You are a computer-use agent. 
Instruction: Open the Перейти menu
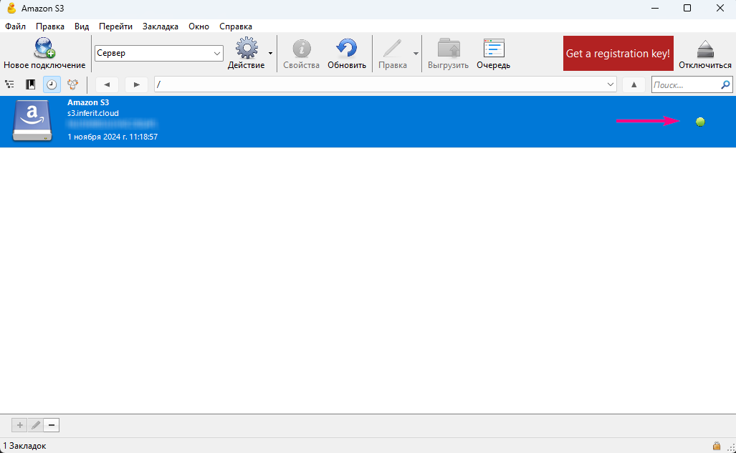pos(115,26)
